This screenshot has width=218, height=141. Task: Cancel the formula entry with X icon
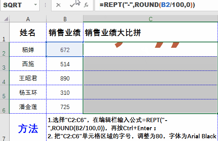[x=58, y=5]
